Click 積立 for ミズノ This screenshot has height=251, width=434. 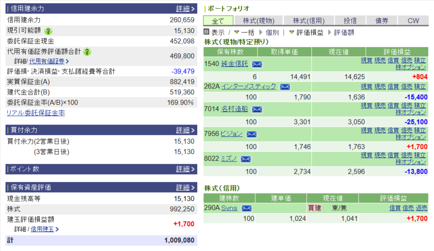coord(420,155)
